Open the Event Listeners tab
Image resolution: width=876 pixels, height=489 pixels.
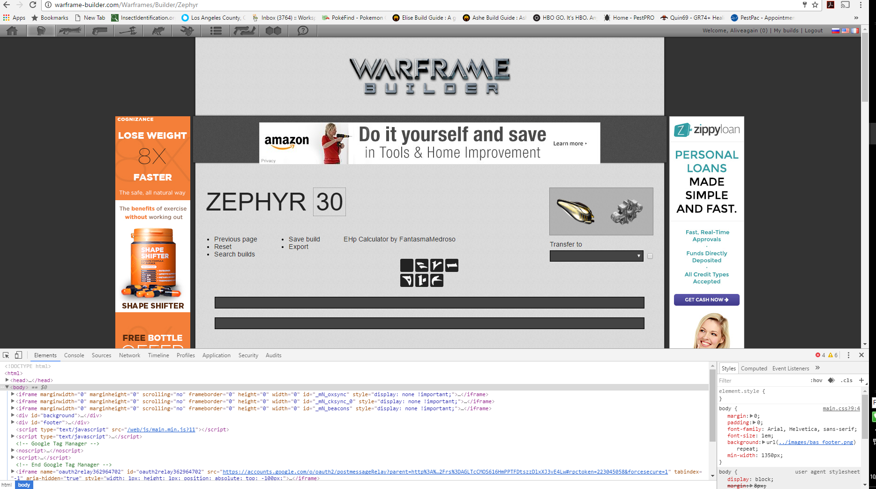point(791,369)
